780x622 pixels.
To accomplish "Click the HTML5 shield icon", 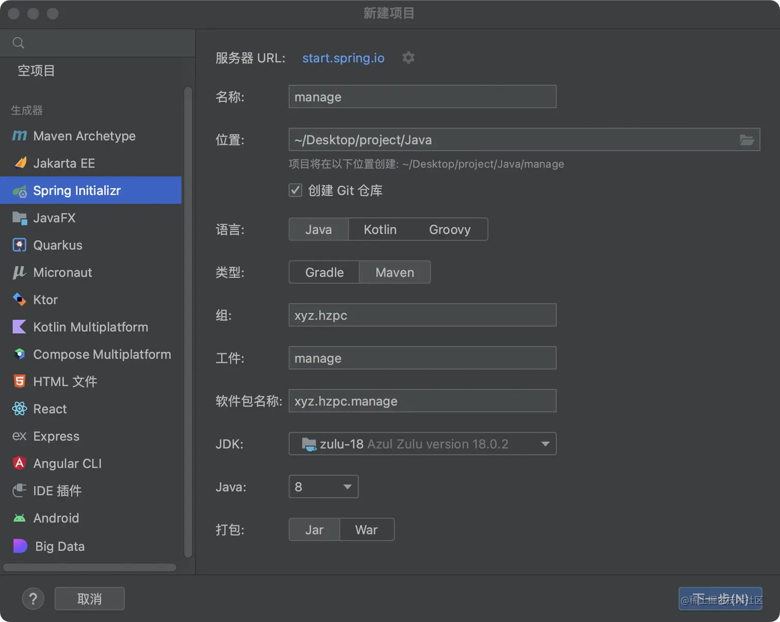I will (x=20, y=381).
